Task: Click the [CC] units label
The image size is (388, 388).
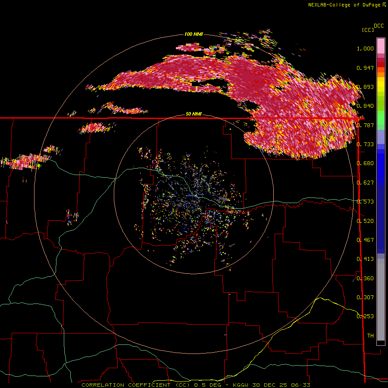Action: coord(368,30)
